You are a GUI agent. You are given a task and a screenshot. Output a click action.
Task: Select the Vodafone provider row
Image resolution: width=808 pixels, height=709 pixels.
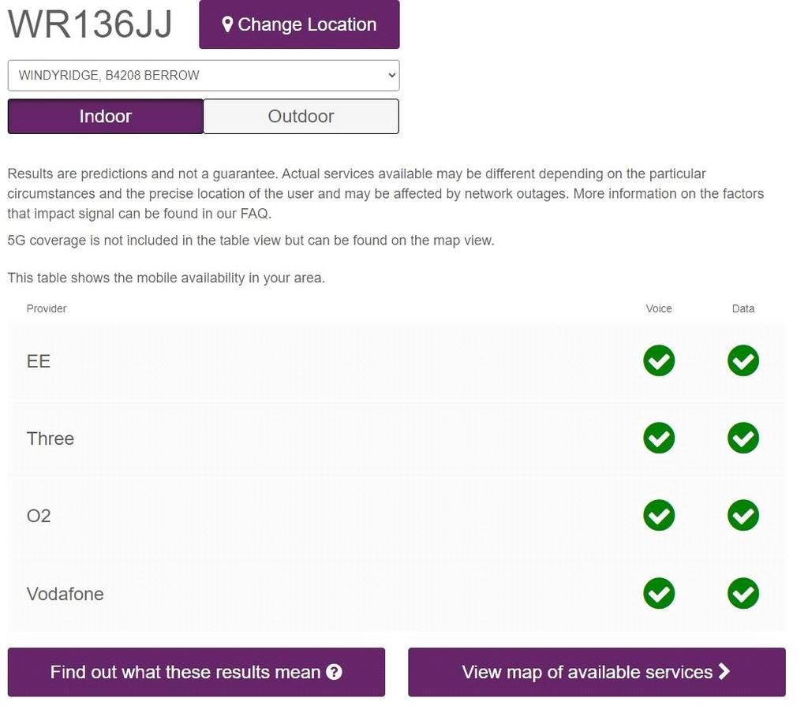click(397, 594)
